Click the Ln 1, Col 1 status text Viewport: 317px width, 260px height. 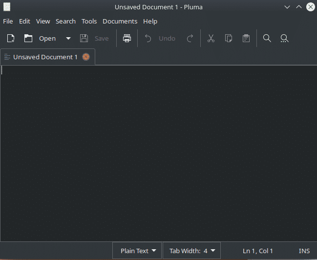point(258,251)
